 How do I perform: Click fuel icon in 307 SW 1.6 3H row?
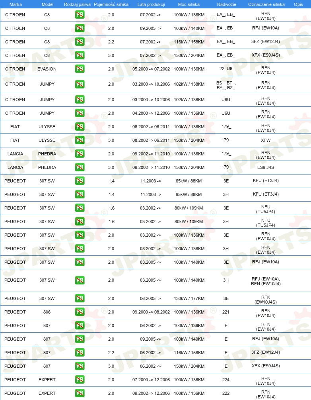pos(80,221)
